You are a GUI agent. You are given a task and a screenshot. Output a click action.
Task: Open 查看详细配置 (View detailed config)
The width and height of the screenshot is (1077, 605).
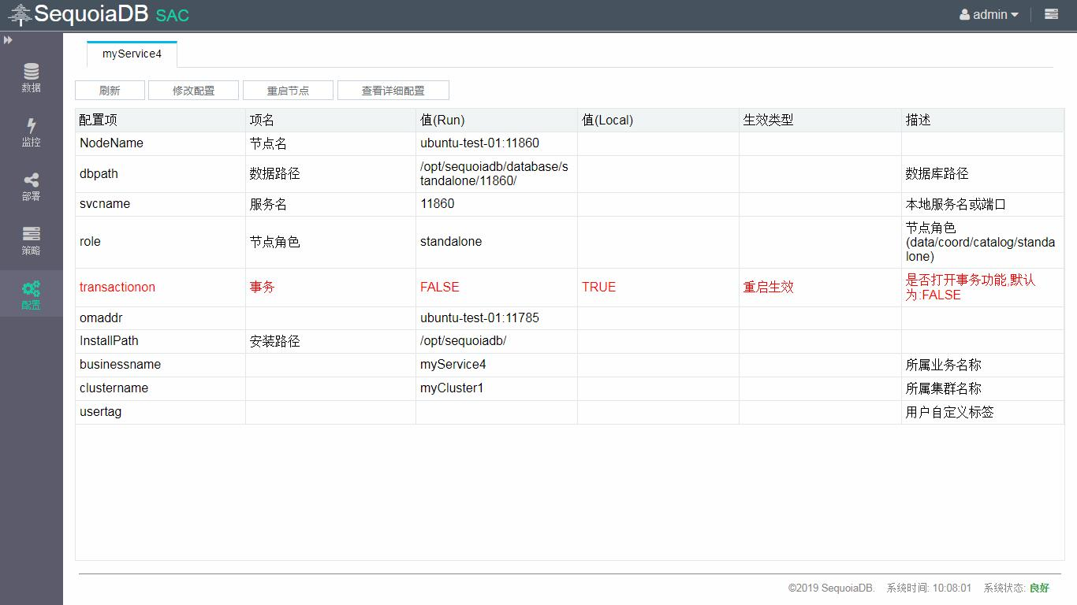(393, 91)
